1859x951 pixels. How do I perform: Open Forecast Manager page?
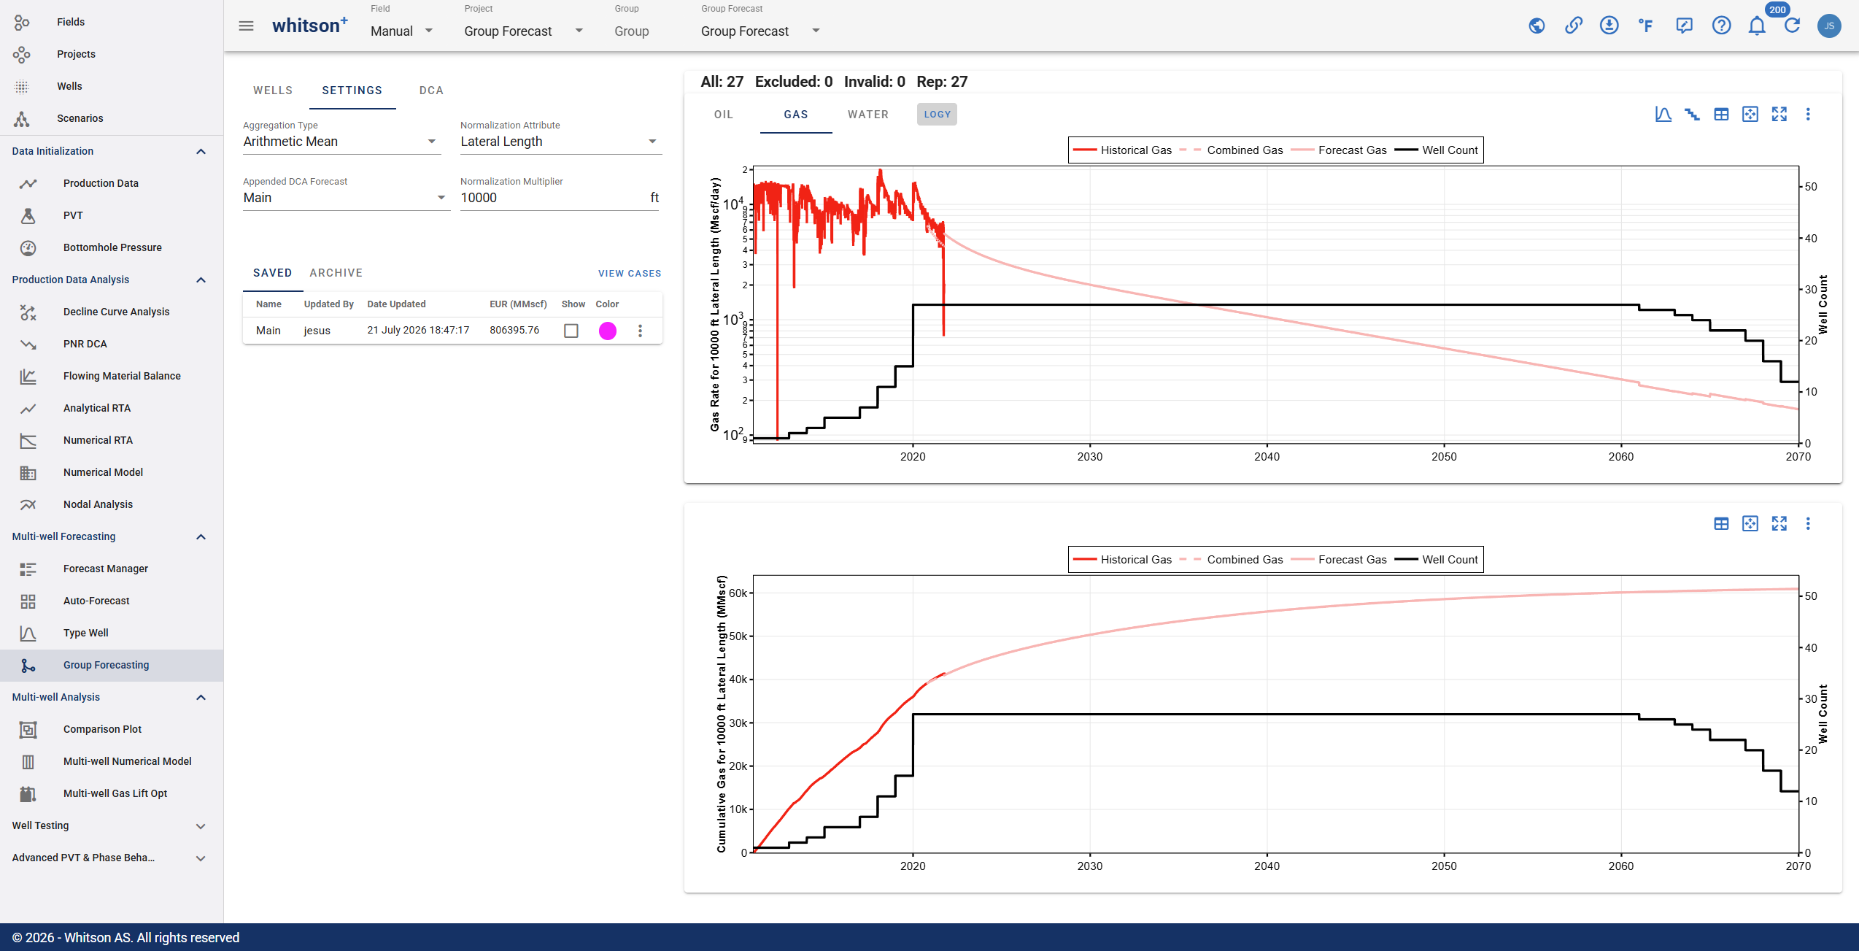point(105,569)
